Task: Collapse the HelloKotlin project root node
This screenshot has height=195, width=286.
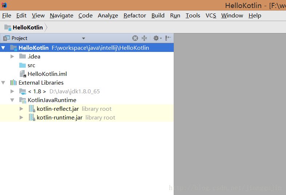Action: point(3,48)
